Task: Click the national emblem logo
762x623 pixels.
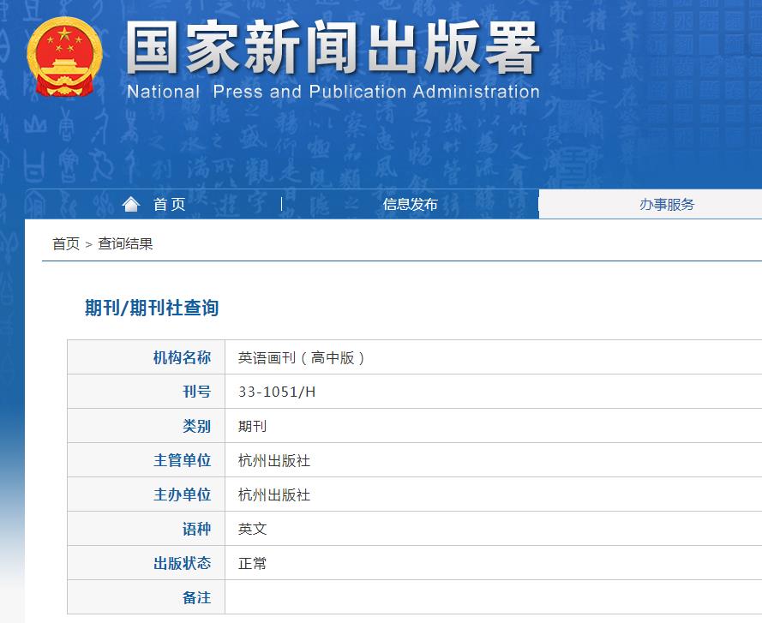Action: tap(64, 57)
